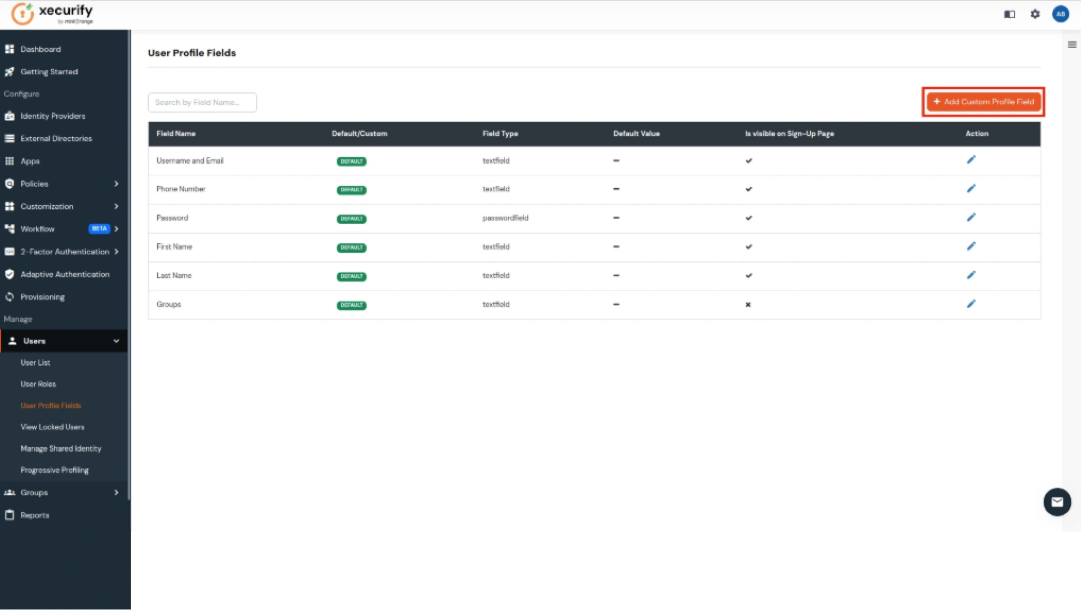Open the Reports section
The width and height of the screenshot is (1082, 610).
pyautogui.click(x=34, y=515)
